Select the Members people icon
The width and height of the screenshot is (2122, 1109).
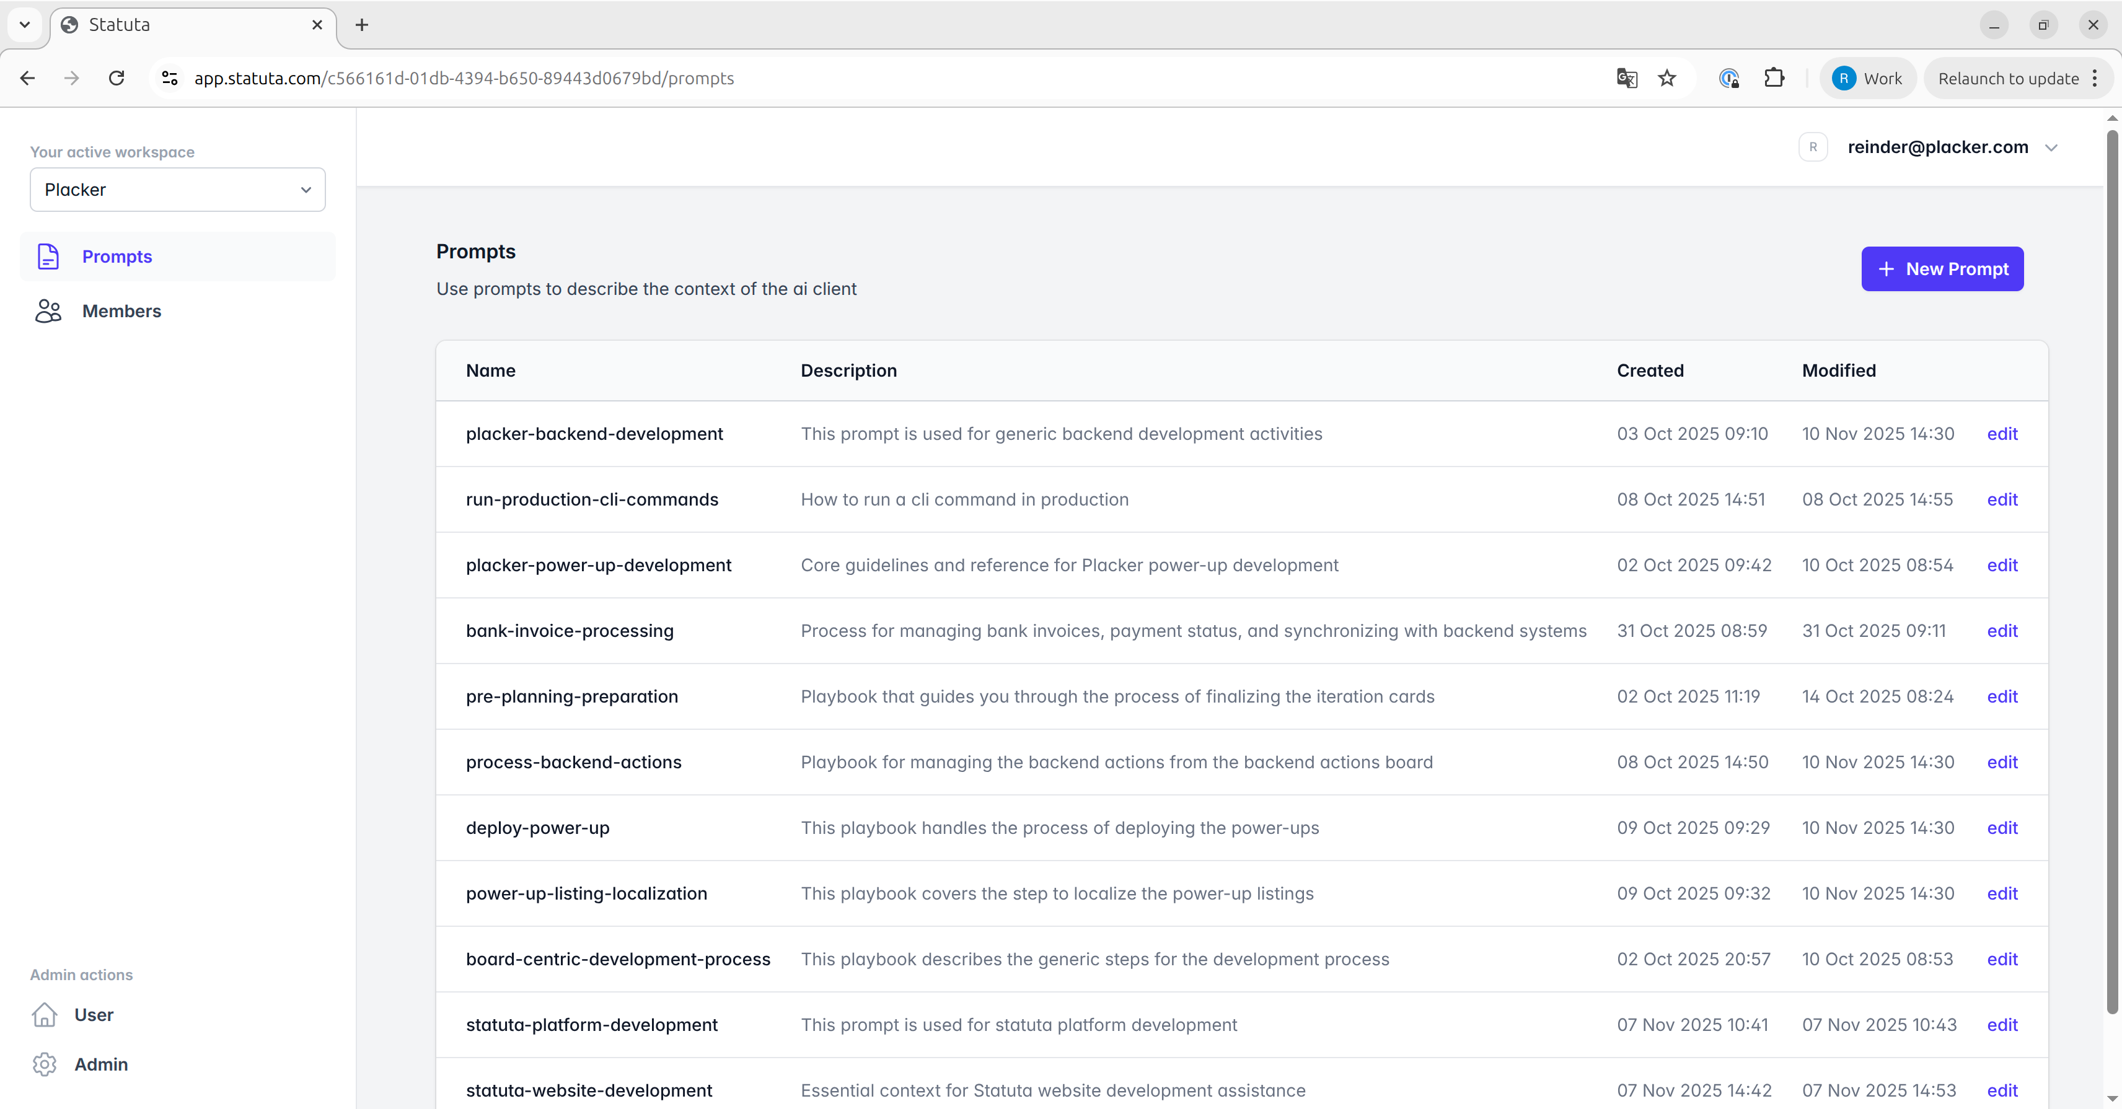click(x=48, y=311)
